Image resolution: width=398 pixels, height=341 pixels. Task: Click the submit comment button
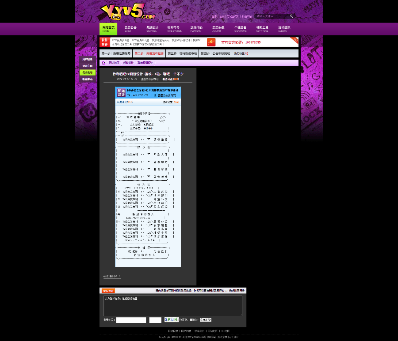[205, 320]
